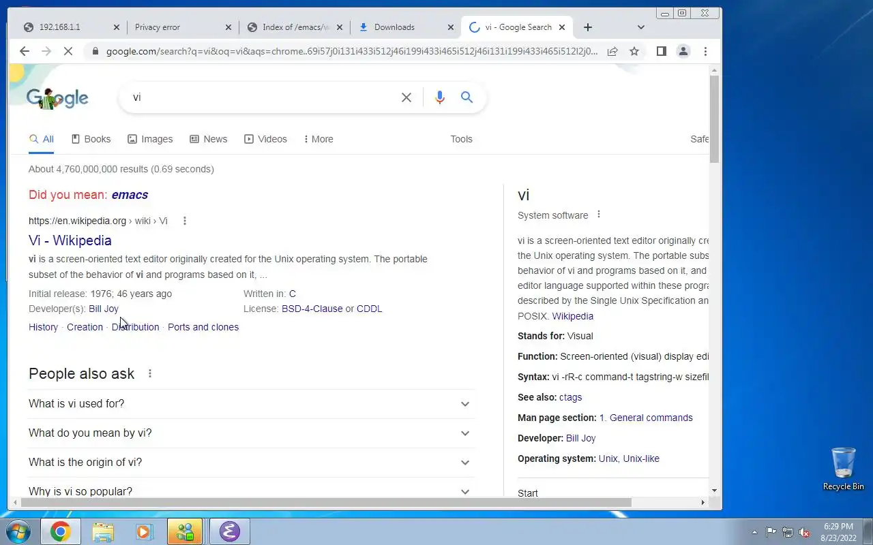Open the Windows Start menu
Screen dimensions: 873x545
(18, 531)
